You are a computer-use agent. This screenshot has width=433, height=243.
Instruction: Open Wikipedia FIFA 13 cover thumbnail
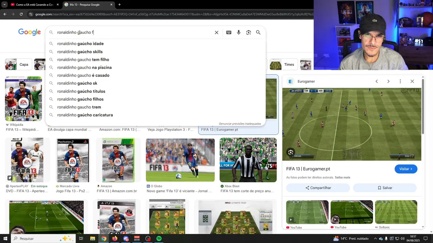23,99
